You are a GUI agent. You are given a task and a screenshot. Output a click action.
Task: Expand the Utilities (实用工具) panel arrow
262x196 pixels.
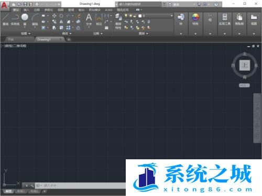pyautogui.click(x=225, y=34)
